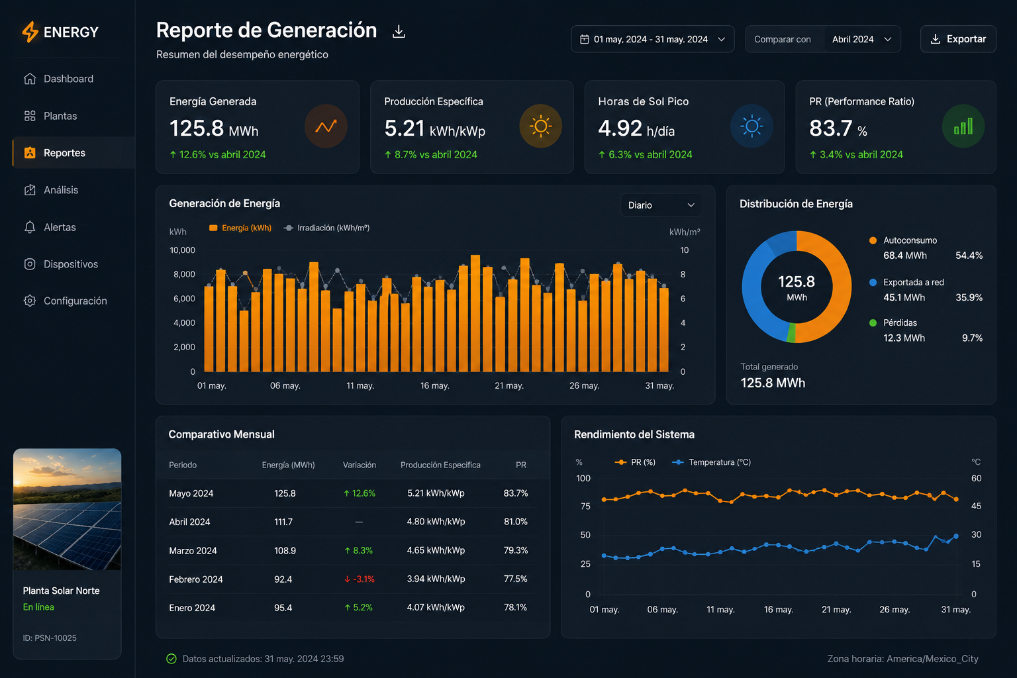Open the Plantas menu item

click(x=68, y=116)
